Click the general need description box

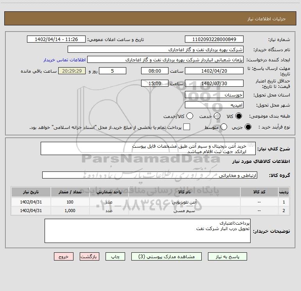(x=148, y=148)
